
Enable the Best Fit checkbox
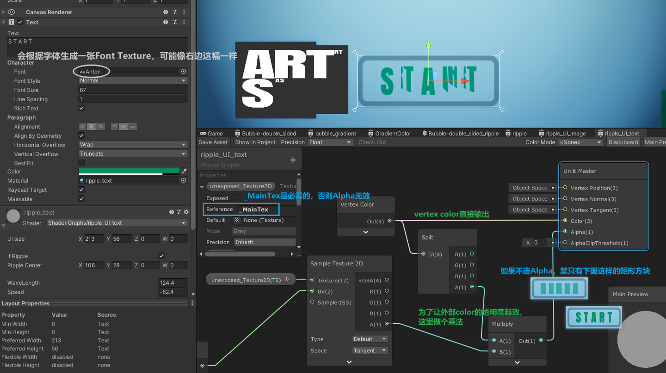81,163
